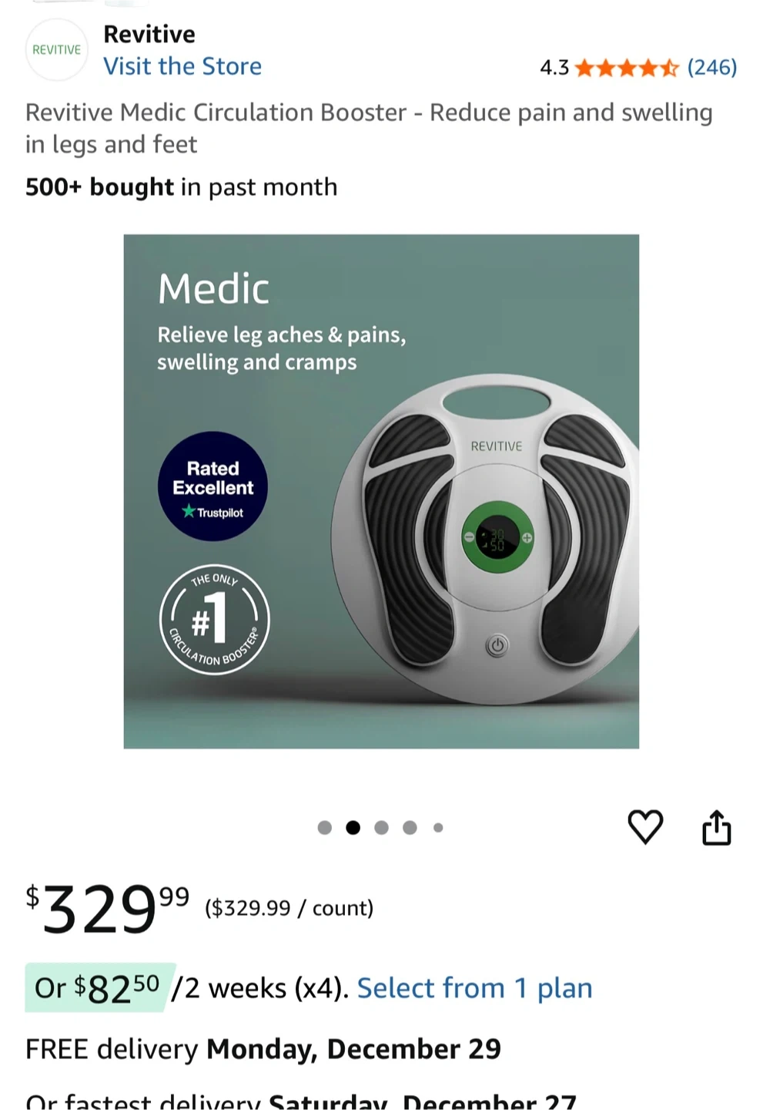Select the fourth image carousel dot
Screen dimensions: 763x1110
[x=410, y=828]
